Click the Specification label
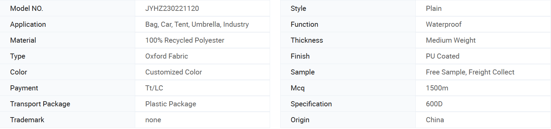This screenshot has width=551, height=129. click(x=311, y=104)
